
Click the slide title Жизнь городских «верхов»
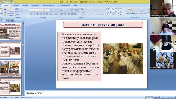coord(103,25)
